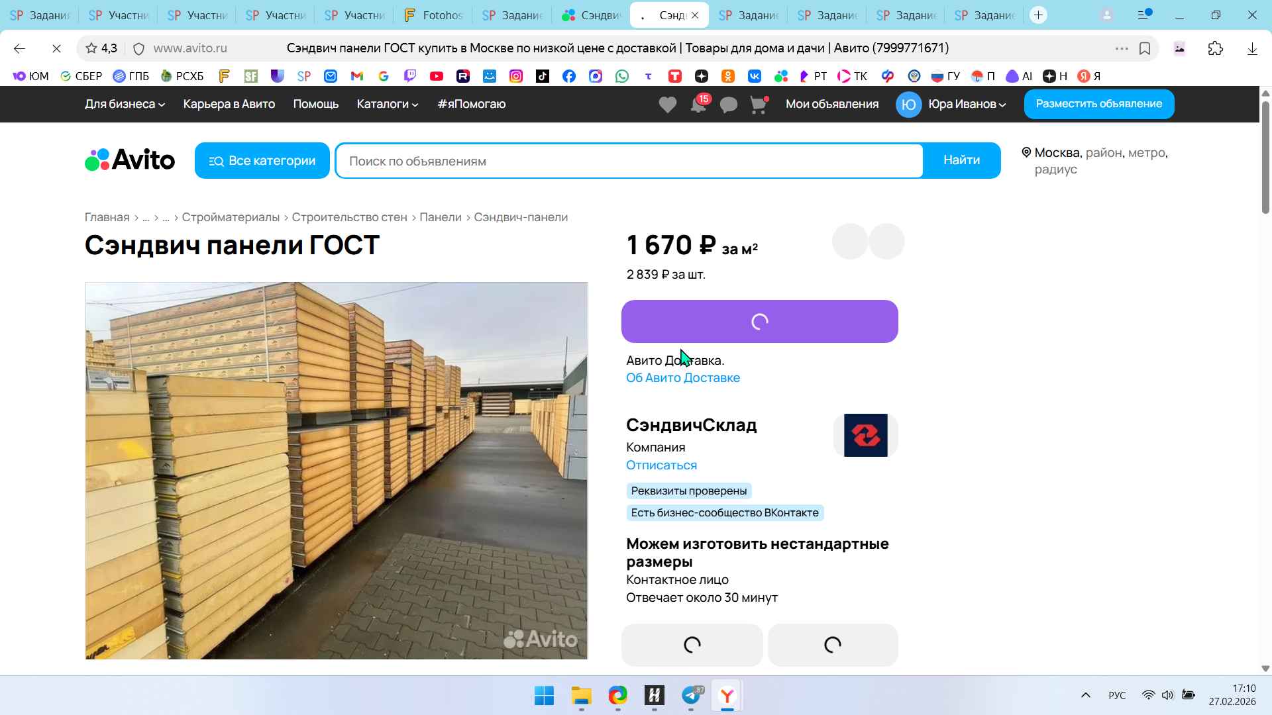Click Разместить объявление button
Screen dimensions: 1272x715
1098,104
